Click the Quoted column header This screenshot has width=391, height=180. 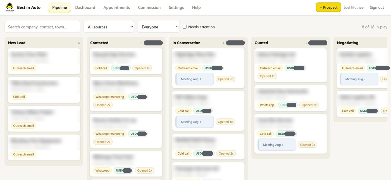click(261, 43)
